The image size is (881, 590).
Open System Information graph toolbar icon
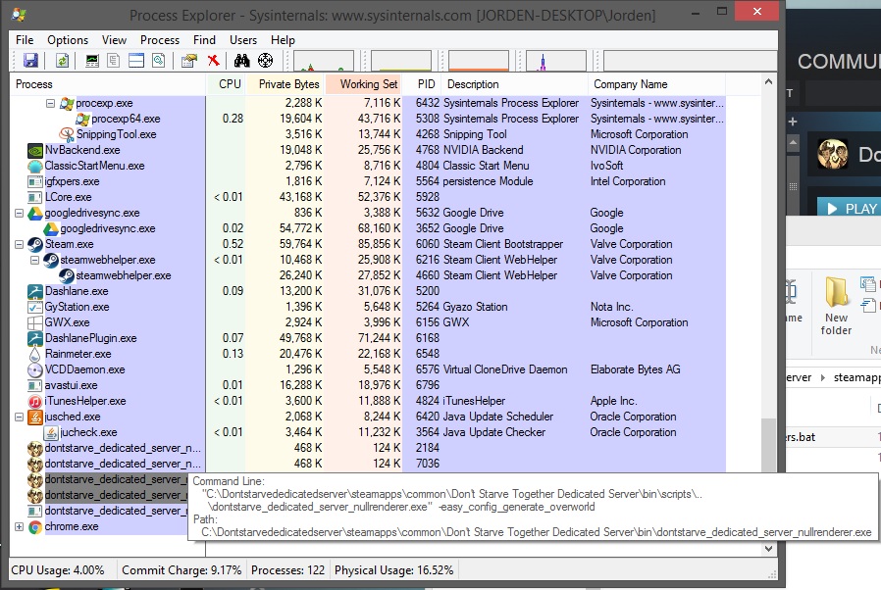click(x=92, y=61)
